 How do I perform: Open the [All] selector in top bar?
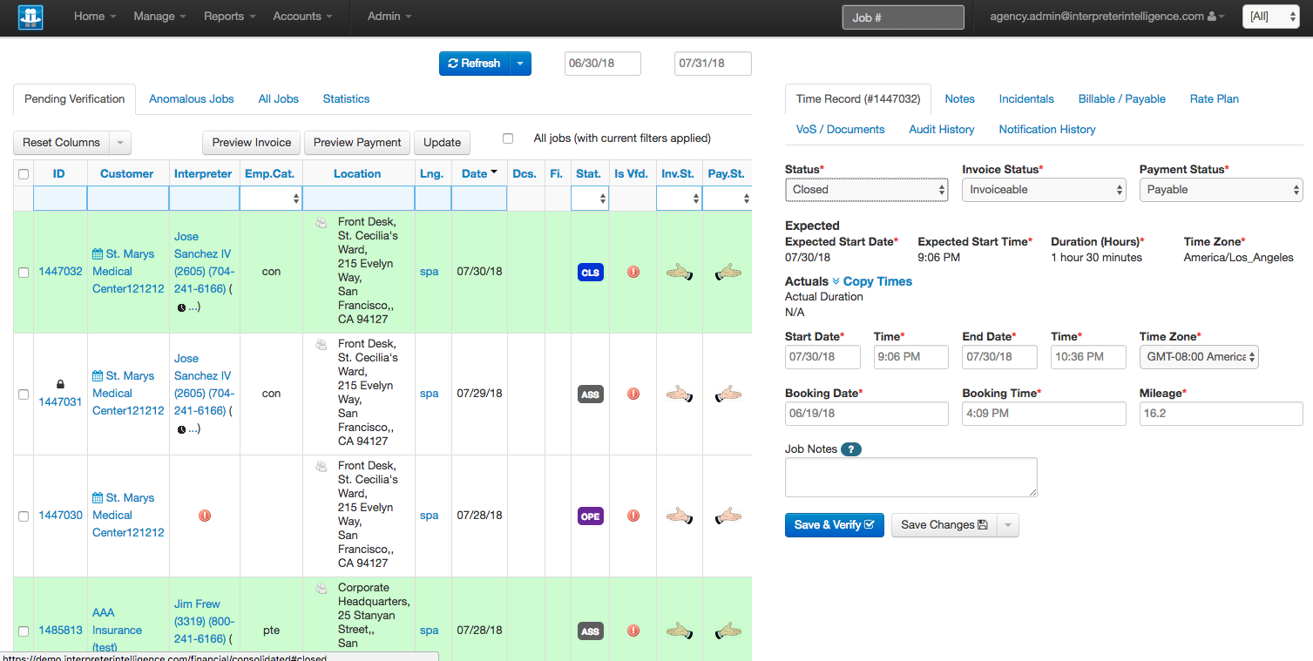[1270, 17]
